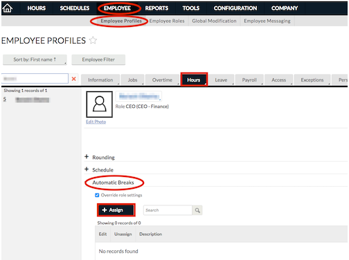This screenshot has height=260, width=349.
Task: Open the TOOLS main menu
Action: 191,8
